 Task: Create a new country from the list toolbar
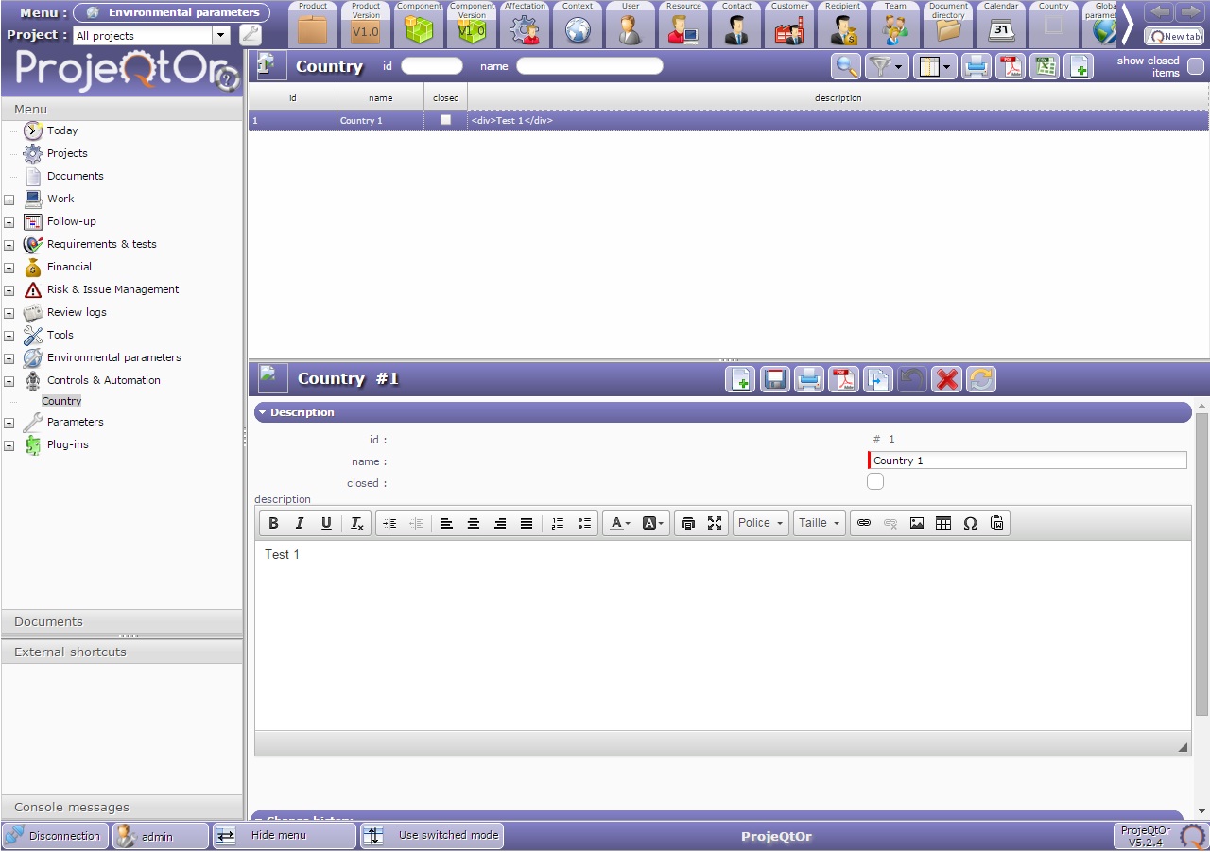[x=1078, y=66]
